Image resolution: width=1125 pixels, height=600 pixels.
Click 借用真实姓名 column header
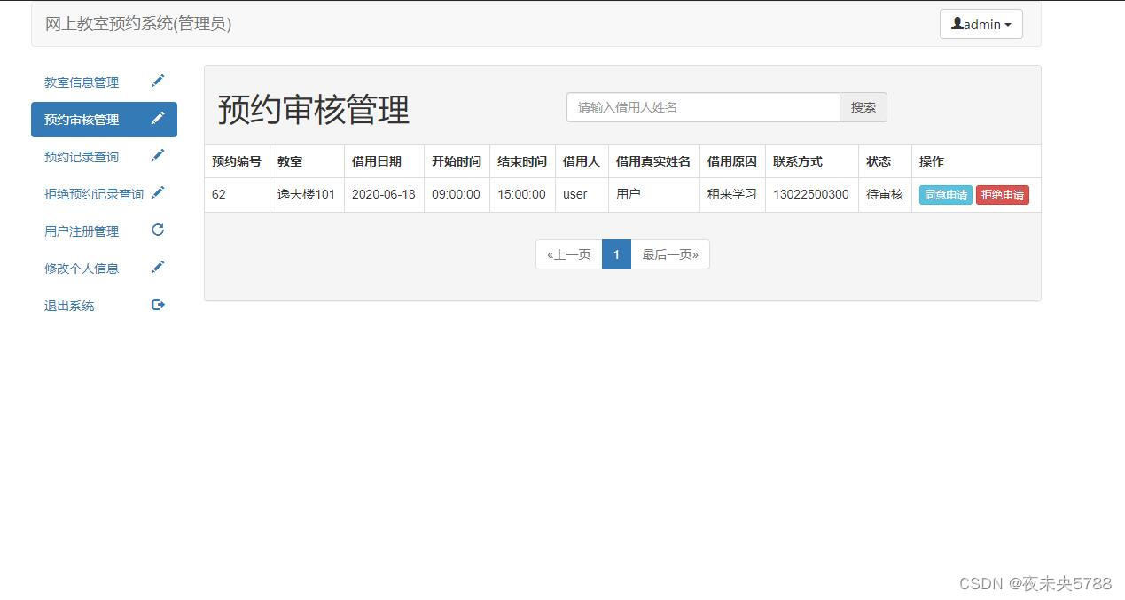tap(654, 161)
